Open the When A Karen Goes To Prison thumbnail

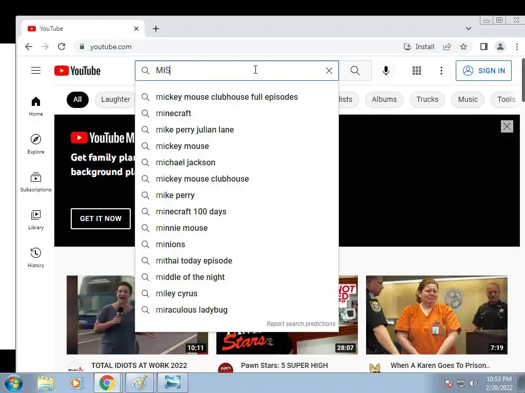[437, 315]
